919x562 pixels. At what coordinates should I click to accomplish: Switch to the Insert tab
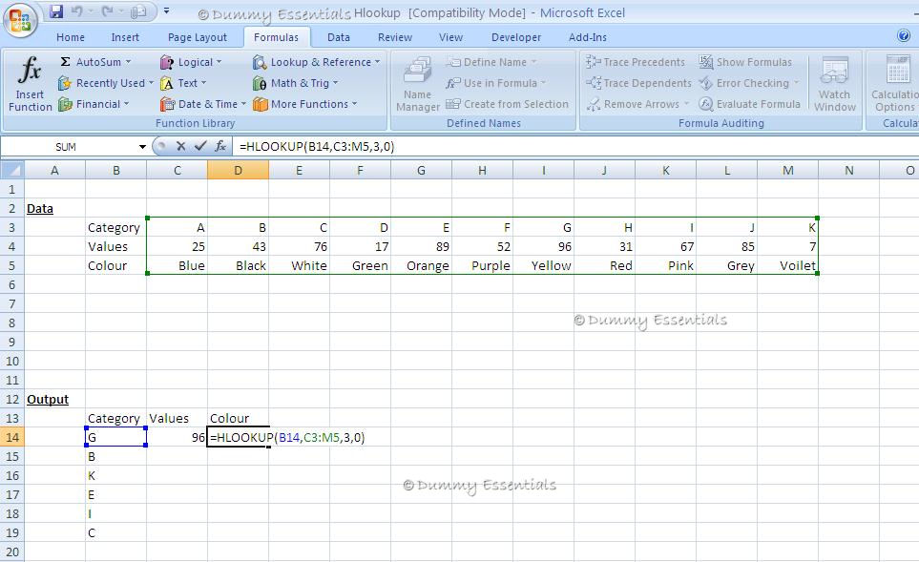click(x=125, y=37)
